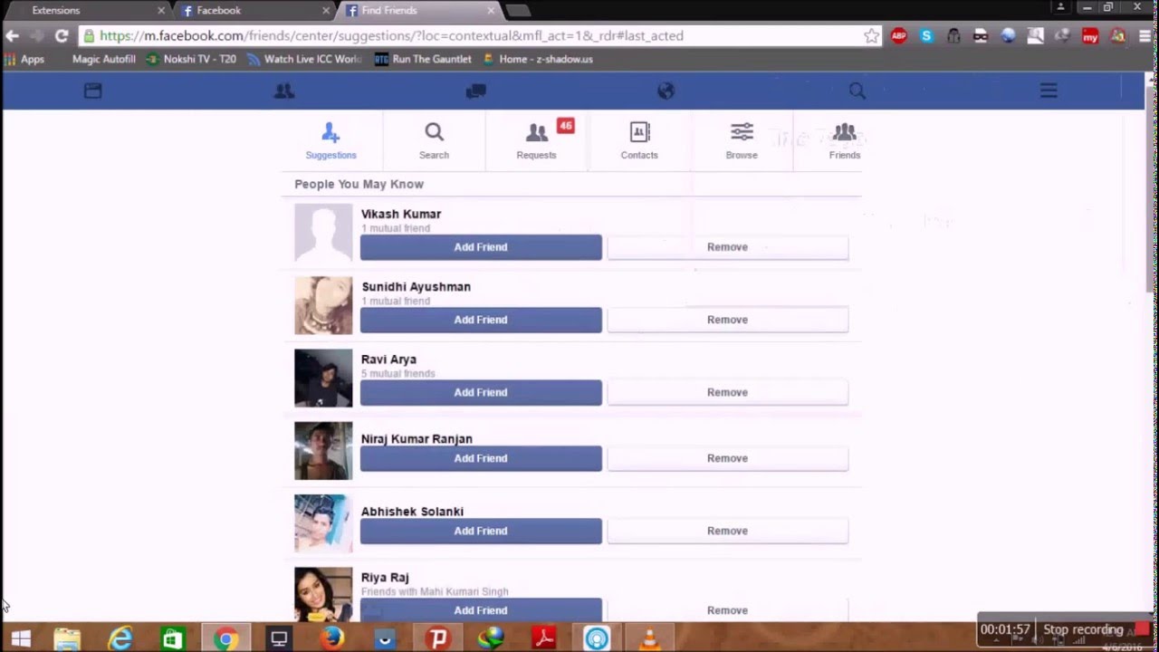Open friend requests icon in Facebook nav bar

pos(284,91)
